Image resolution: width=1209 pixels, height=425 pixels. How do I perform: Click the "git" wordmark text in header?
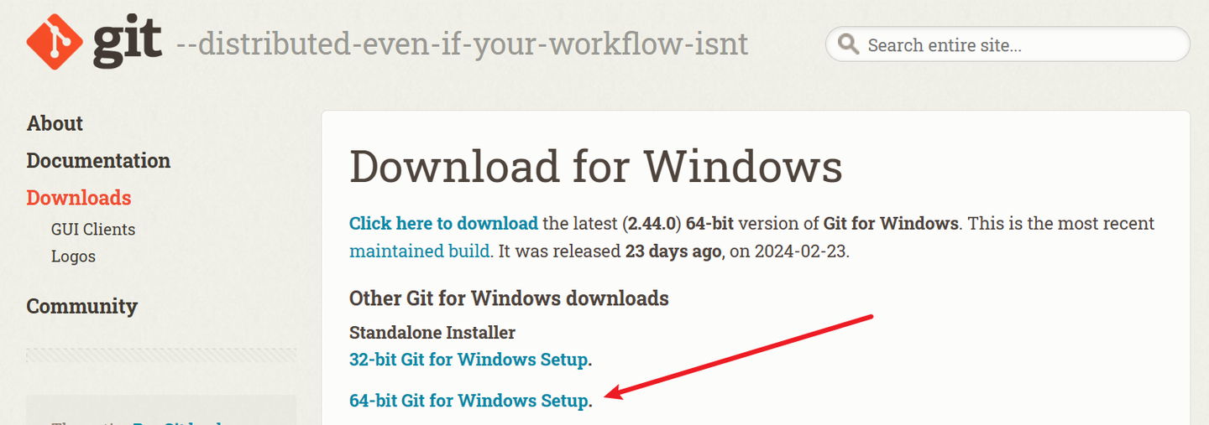pyautogui.click(x=128, y=42)
